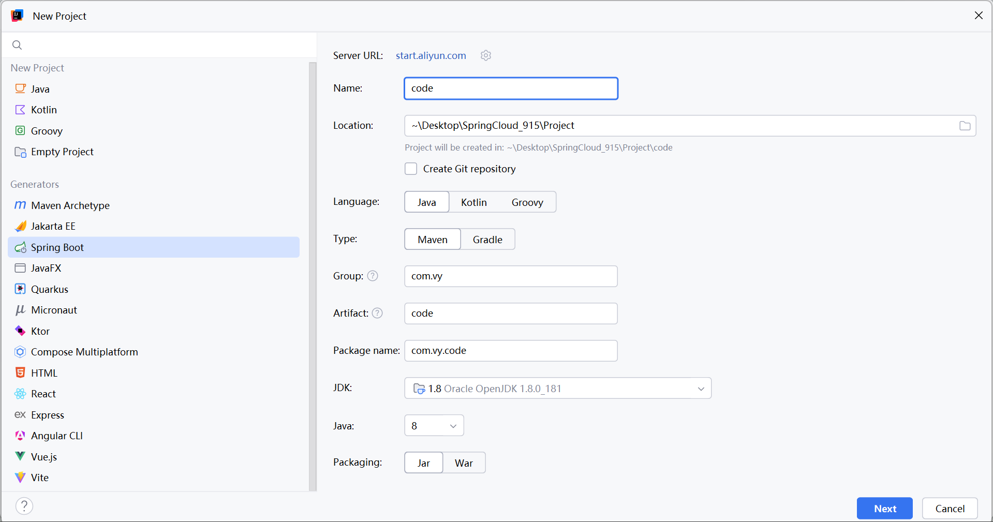The image size is (993, 522).
Task: Click the Quarkus generator icon
Action: pyautogui.click(x=20, y=289)
